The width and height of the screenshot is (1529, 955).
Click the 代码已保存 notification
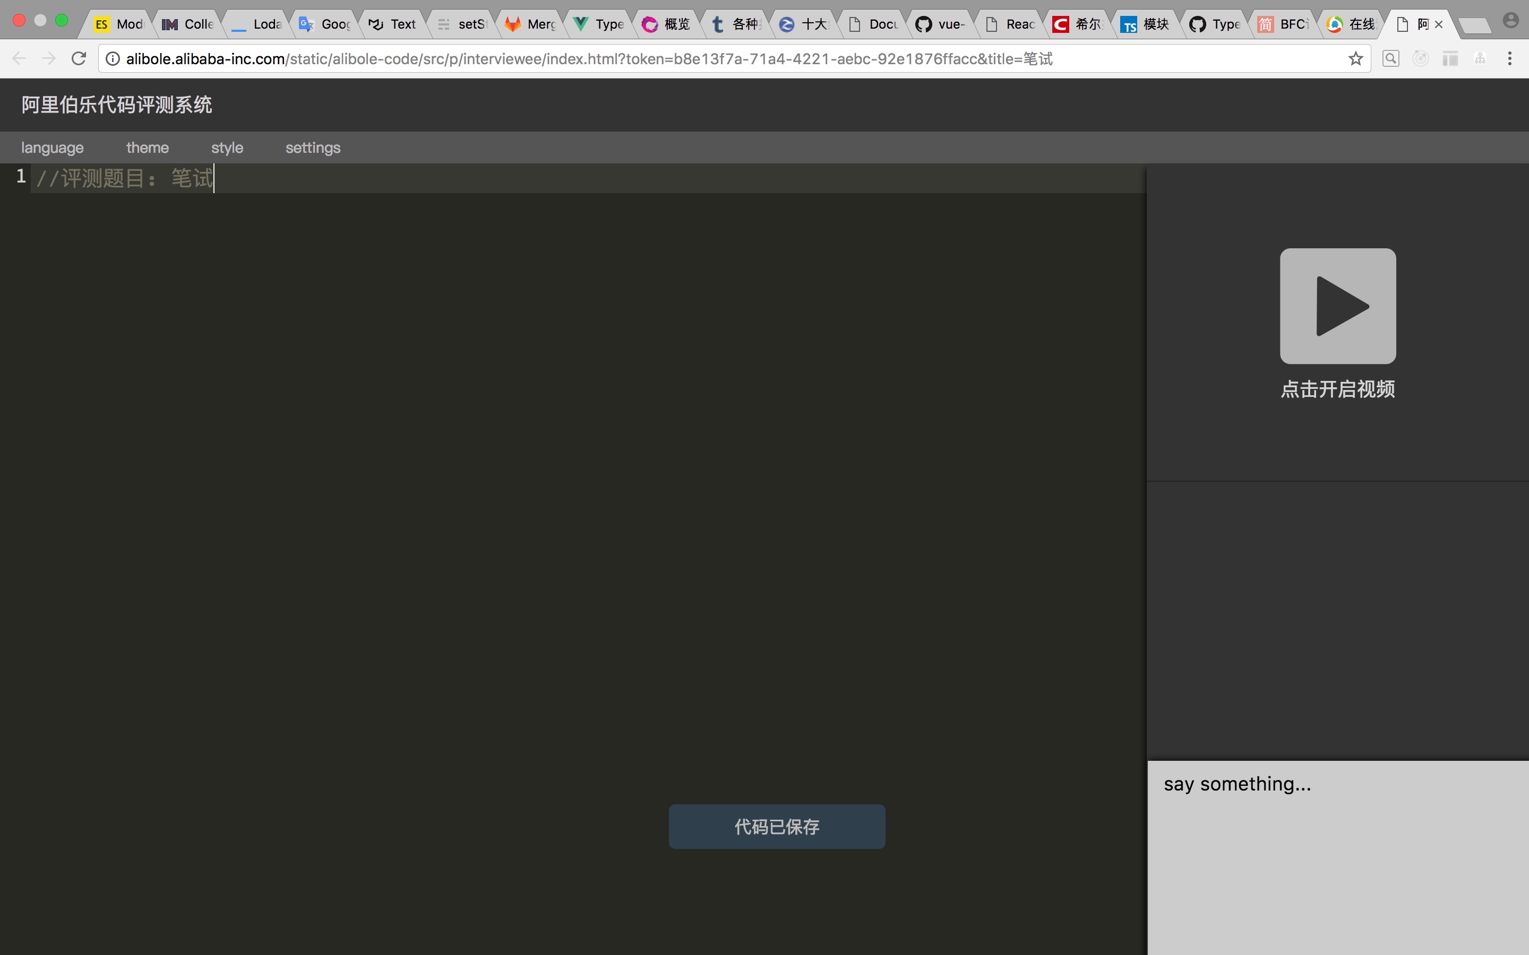tap(777, 826)
